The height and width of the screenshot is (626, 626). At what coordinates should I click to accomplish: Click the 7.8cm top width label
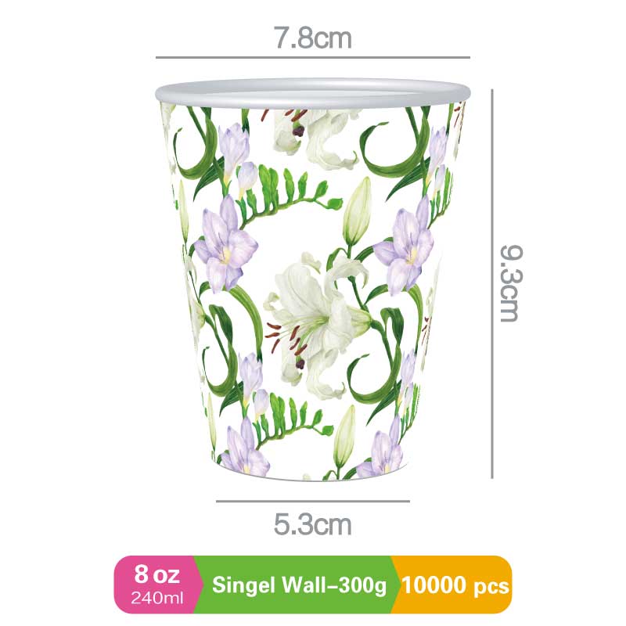tap(312, 38)
